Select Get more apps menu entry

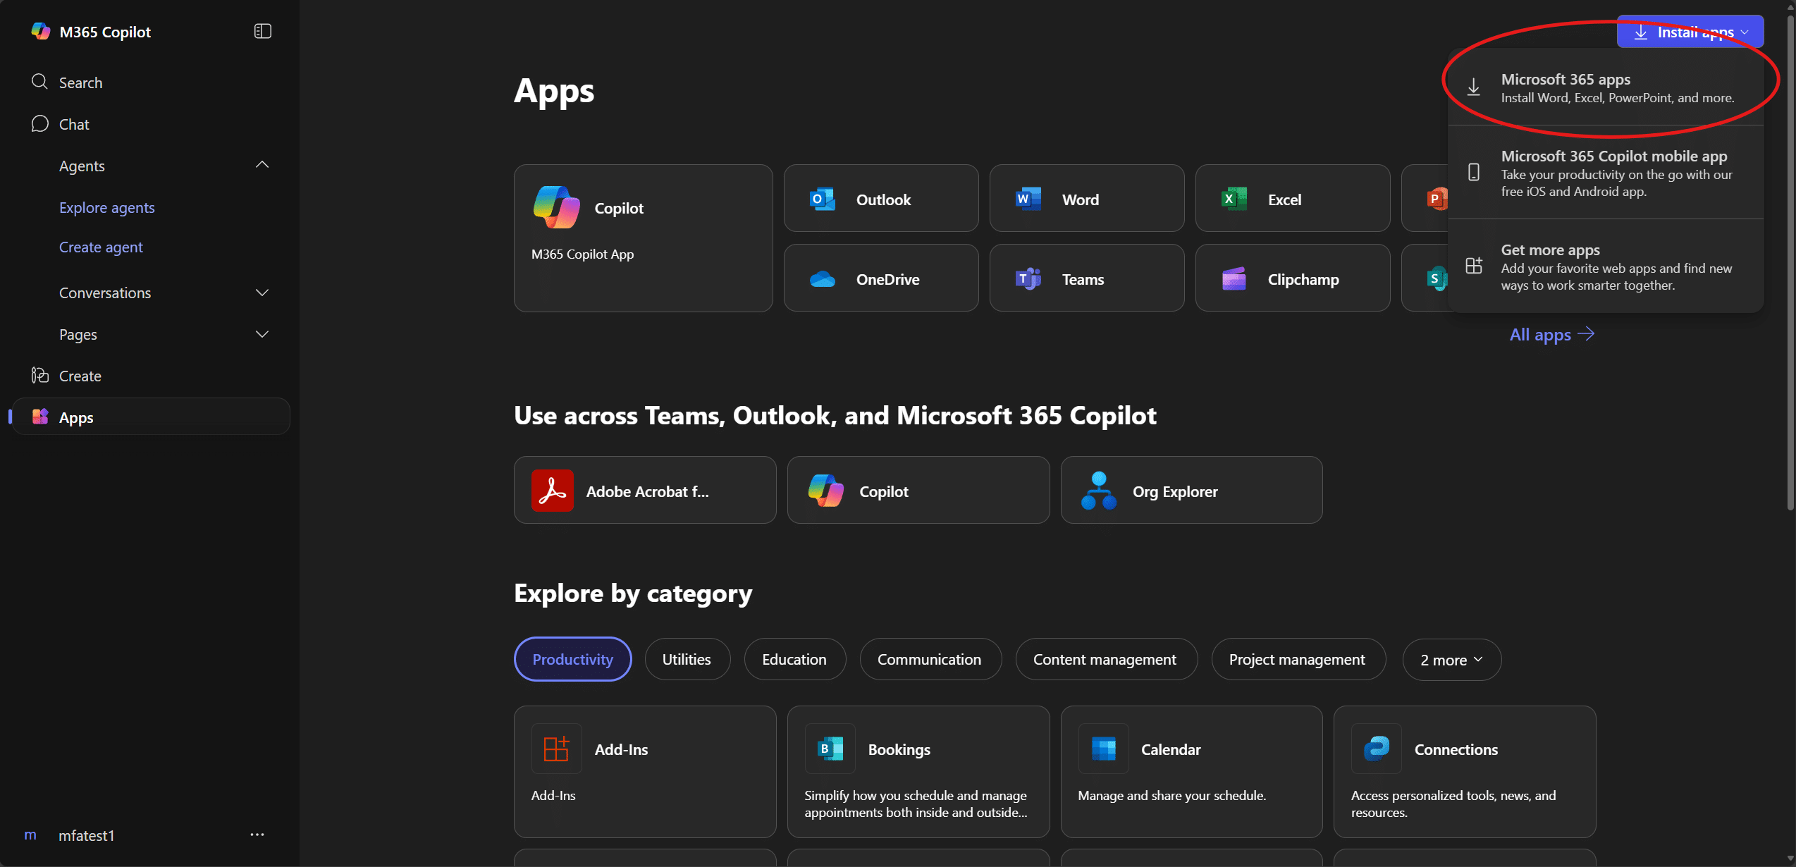click(1605, 266)
